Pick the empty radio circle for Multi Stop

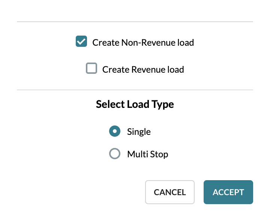(x=115, y=154)
